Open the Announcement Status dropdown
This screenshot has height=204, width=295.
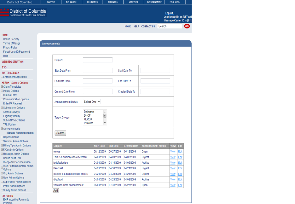91,102
